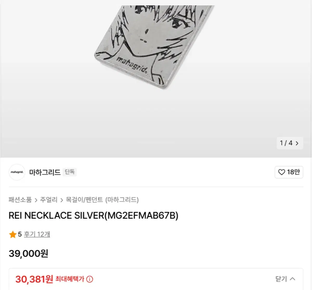The height and width of the screenshot is (290, 312).
Task: Advance to next image with pager arrow
Action: [297, 143]
